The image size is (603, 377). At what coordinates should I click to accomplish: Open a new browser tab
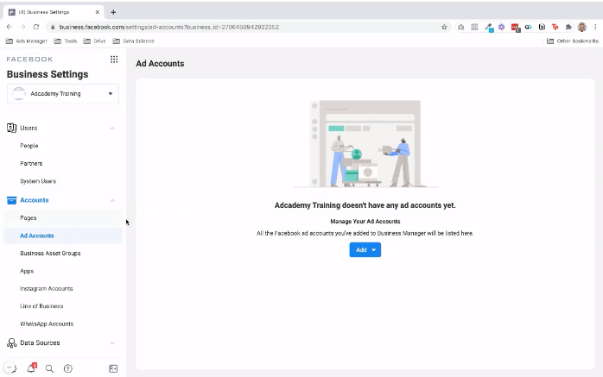[x=113, y=12]
